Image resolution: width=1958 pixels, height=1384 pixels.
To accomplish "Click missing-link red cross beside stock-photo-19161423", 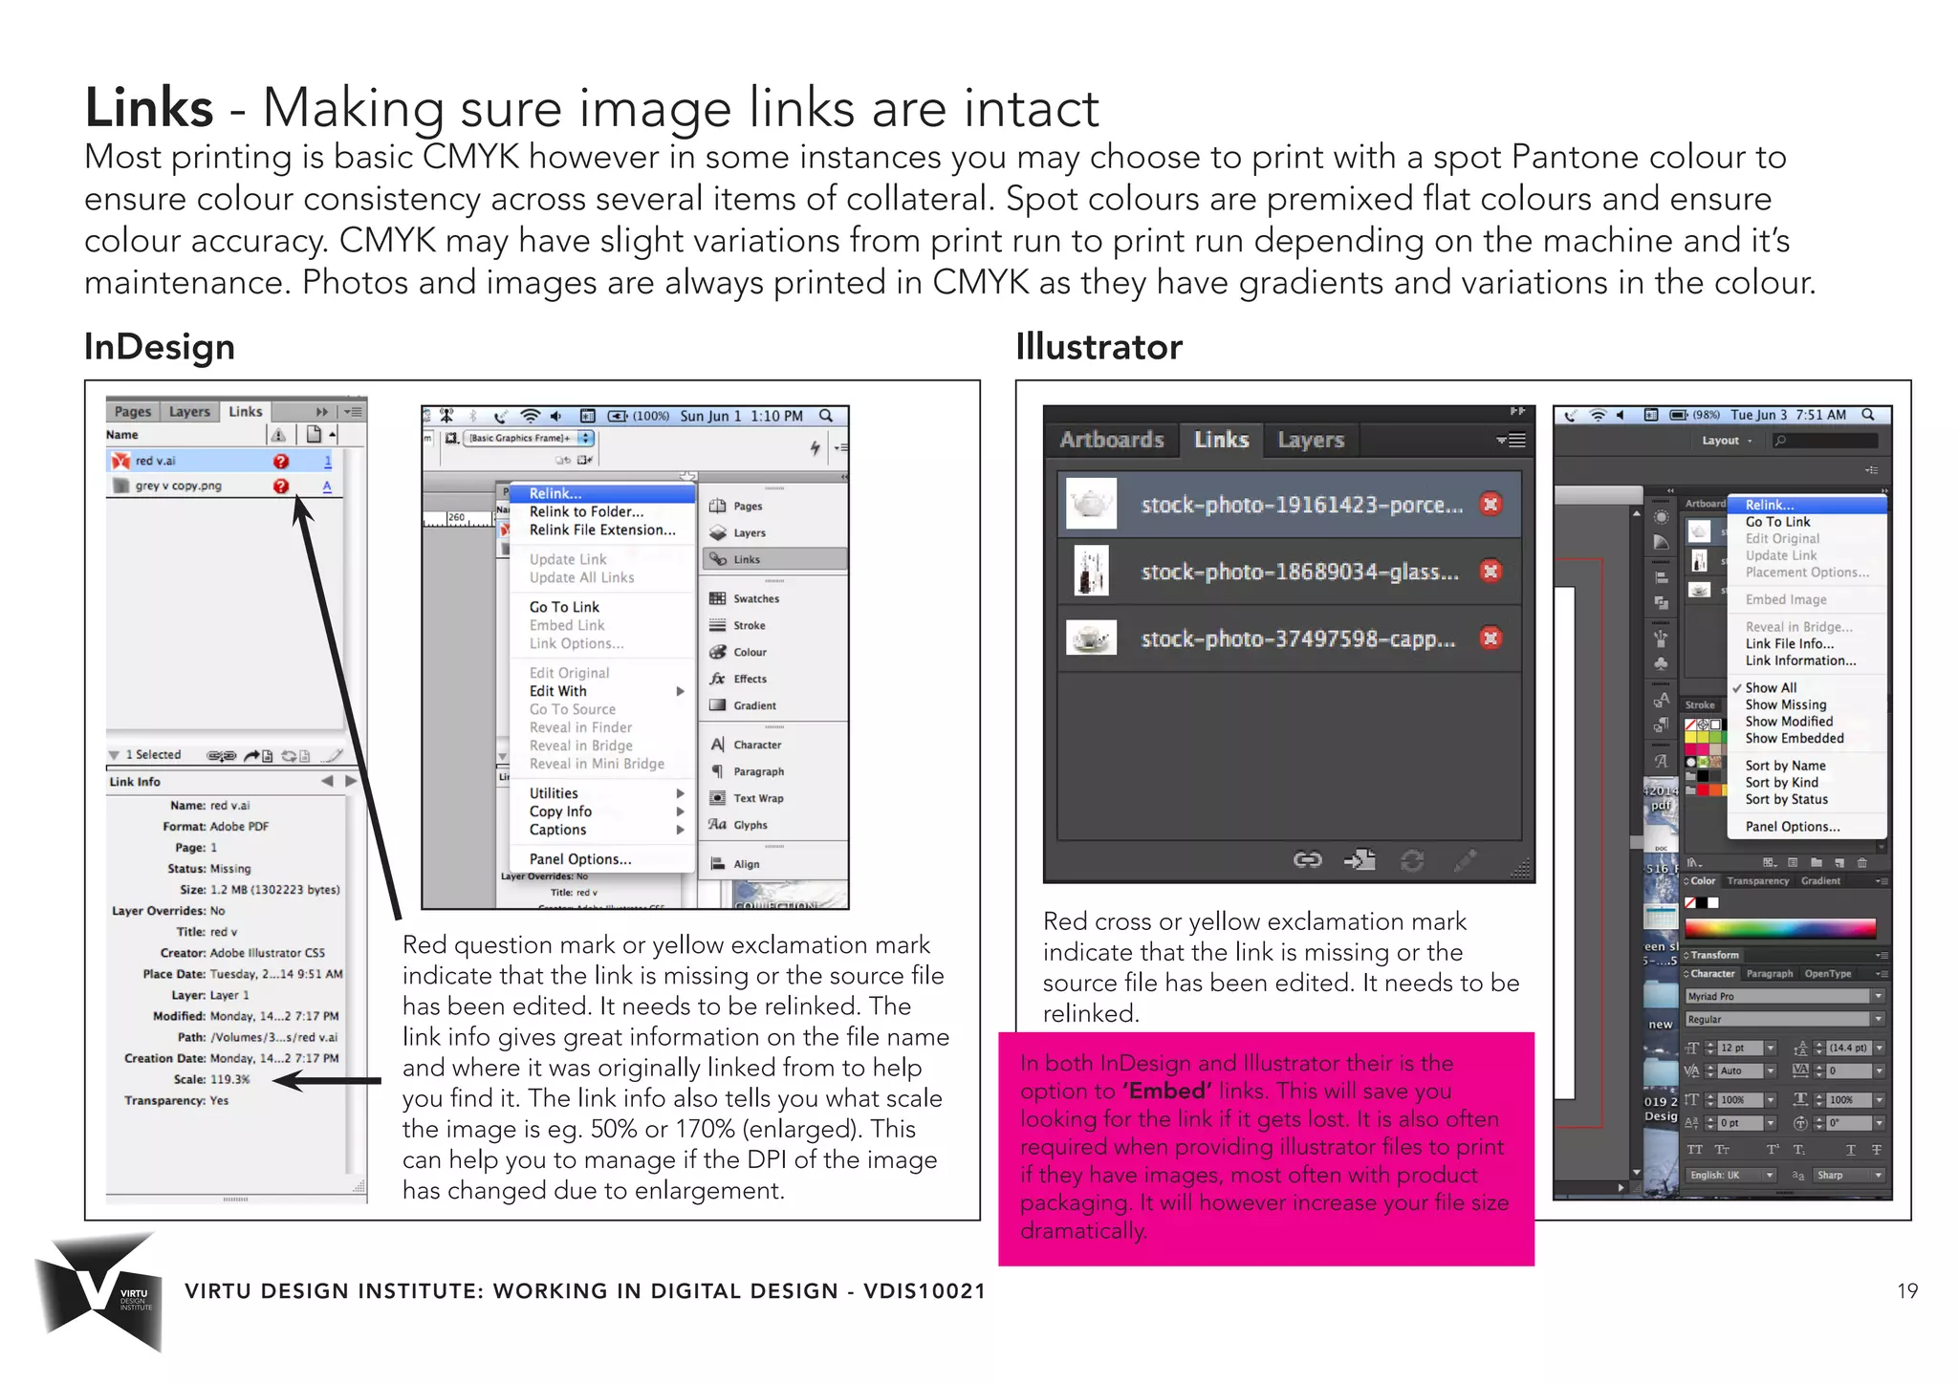I will (x=1490, y=504).
